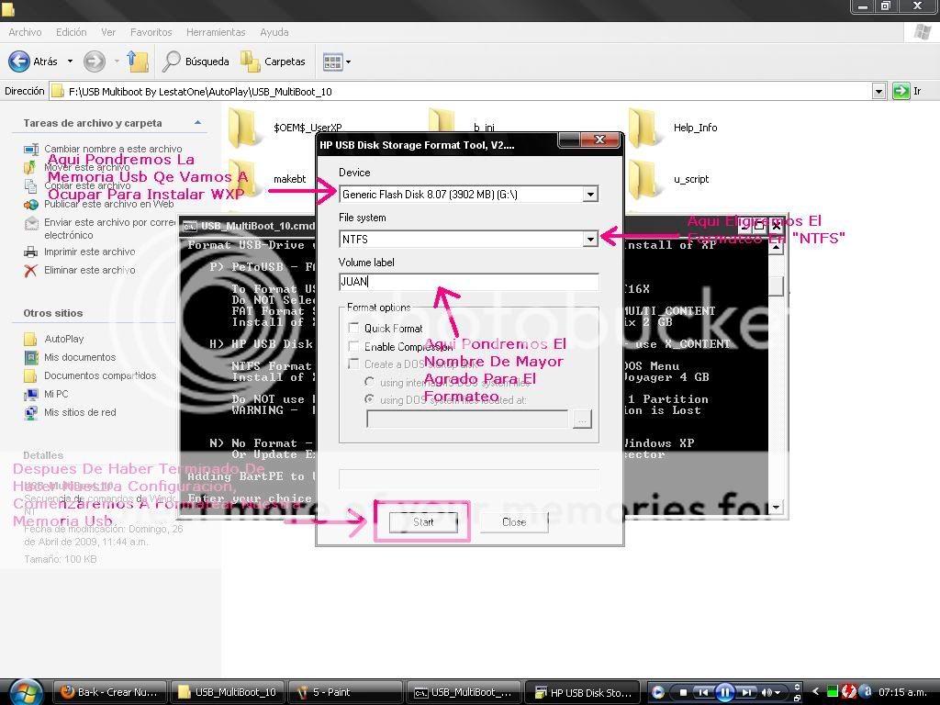
Task: Open the Edición menu
Action: pyautogui.click(x=72, y=32)
